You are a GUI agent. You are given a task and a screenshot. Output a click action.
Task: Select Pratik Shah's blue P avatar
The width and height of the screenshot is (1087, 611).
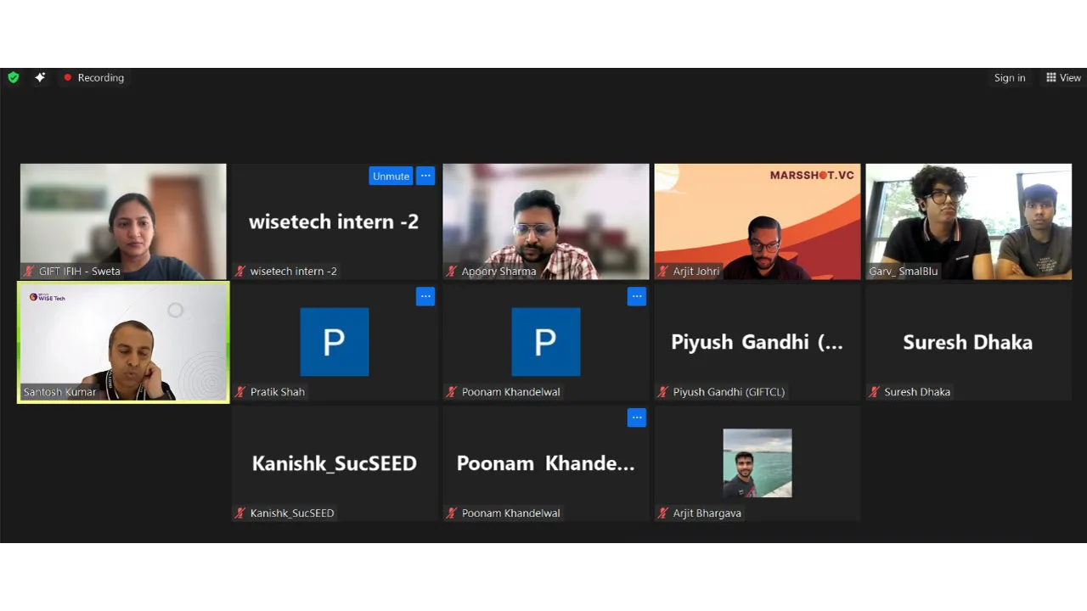coord(335,342)
